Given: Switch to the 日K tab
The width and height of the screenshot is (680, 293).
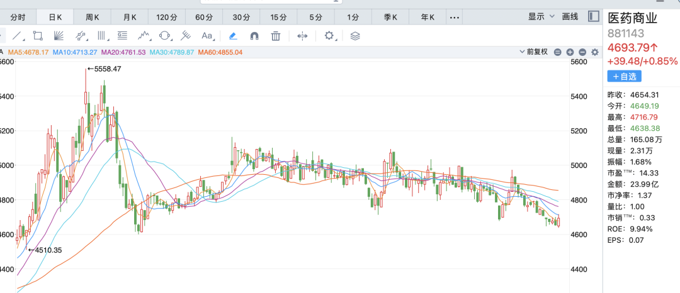Looking at the screenshot, I should (55, 18).
